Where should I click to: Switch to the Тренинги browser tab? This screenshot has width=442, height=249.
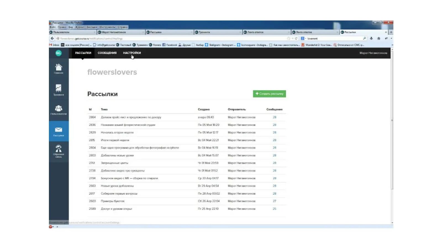[218, 32]
